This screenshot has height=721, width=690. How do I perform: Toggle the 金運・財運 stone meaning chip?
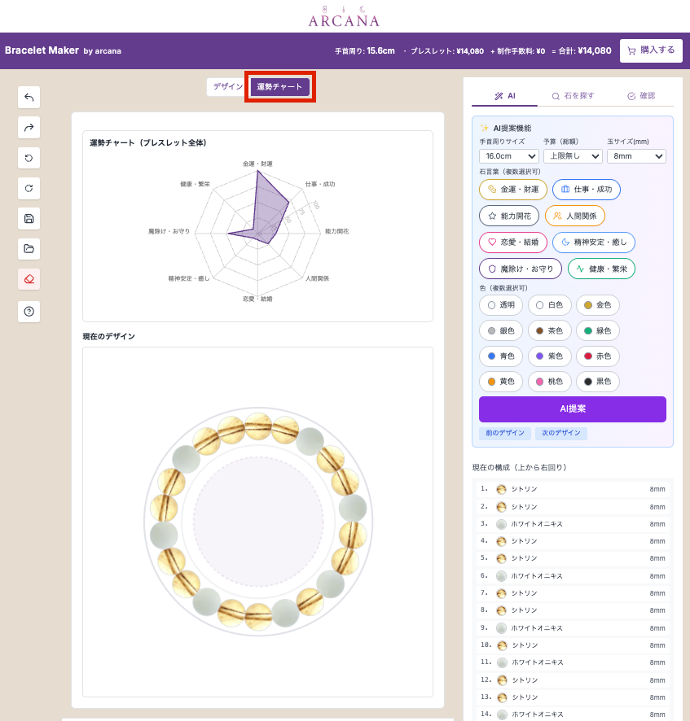click(x=513, y=190)
